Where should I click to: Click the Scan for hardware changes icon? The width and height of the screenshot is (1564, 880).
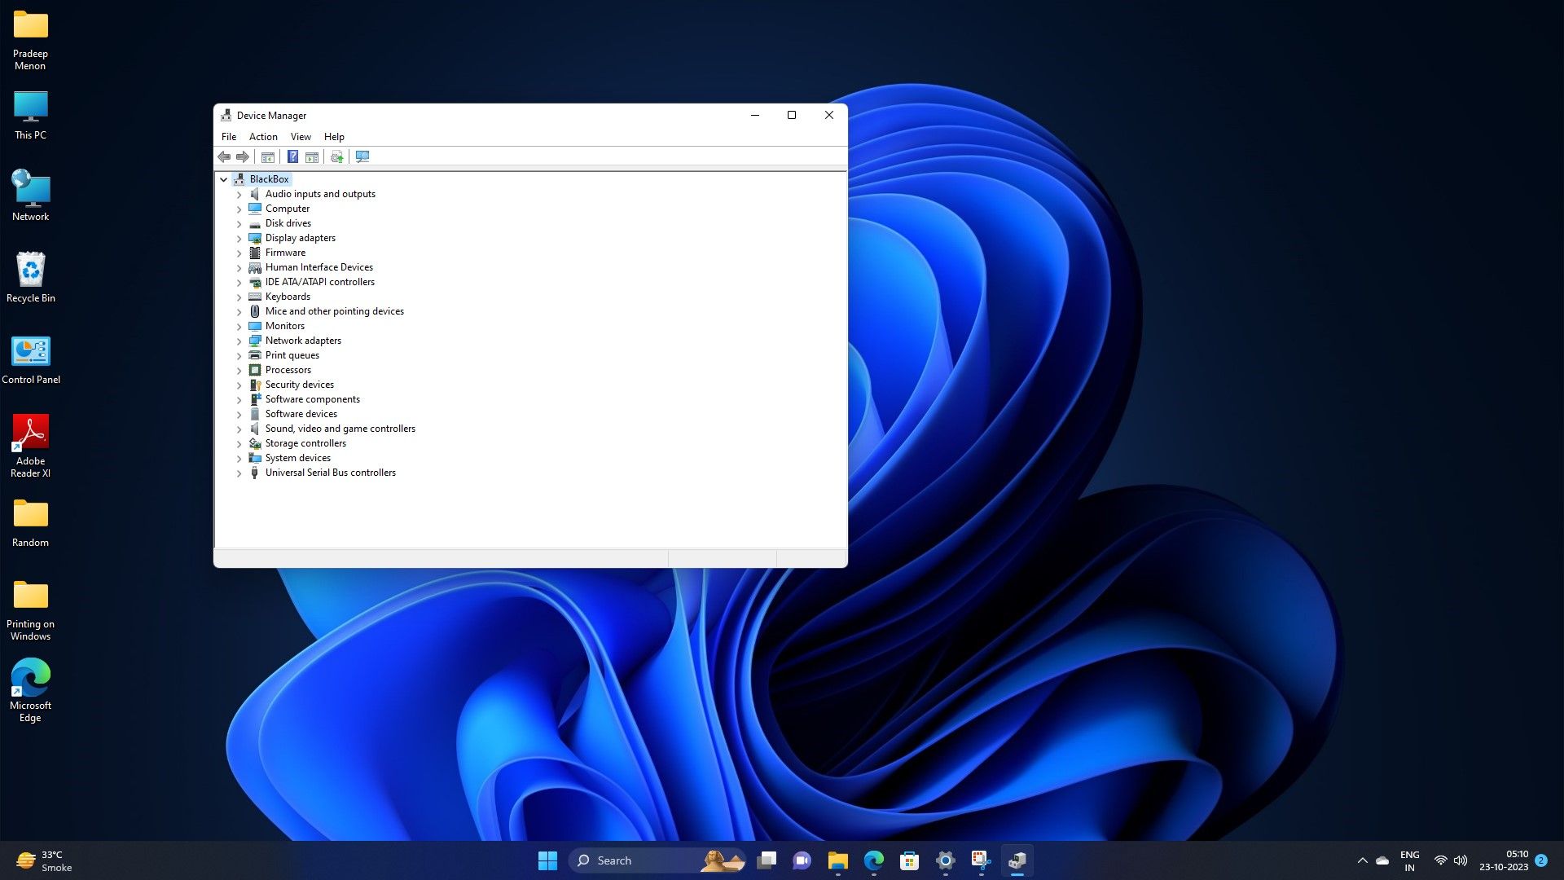coord(362,156)
